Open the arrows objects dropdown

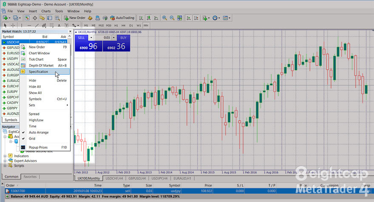coord(75,26)
